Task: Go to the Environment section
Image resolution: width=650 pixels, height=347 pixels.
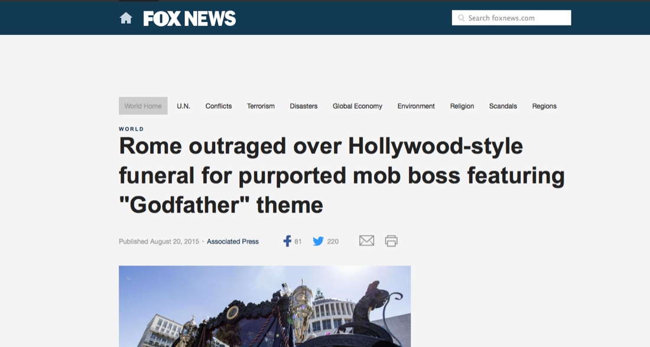Action: click(x=416, y=106)
